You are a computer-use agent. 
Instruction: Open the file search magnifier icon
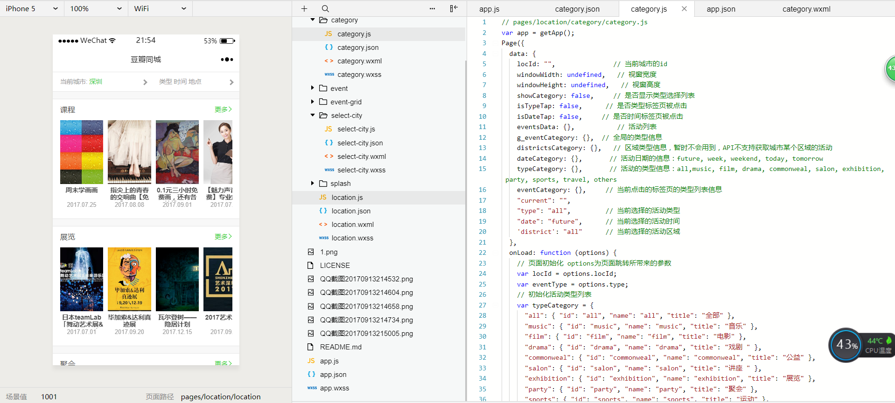[325, 8]
